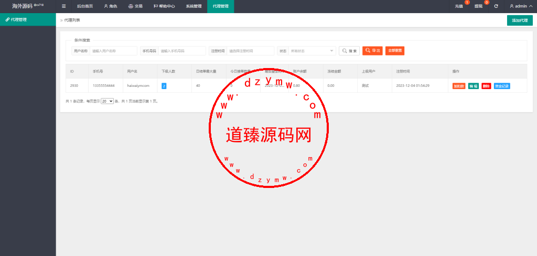Screen dimensions: 537x256
Task: Click username haiwaiymcom
Action: [138, 86]
